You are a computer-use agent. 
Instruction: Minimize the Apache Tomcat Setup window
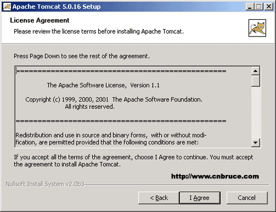pyautogui.click(x=250, y=7)
